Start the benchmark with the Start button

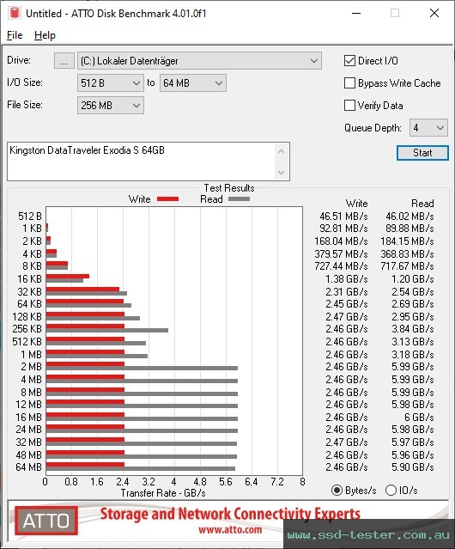point(422,153)
